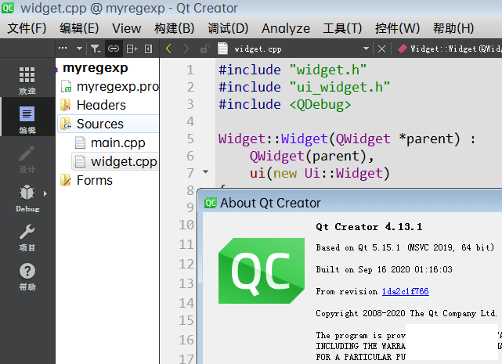This screenshot has height=364, width=502.
Task: Click the Qt Creator logo in About dialog
Action: pyautogui.click(x=262, y=271)
